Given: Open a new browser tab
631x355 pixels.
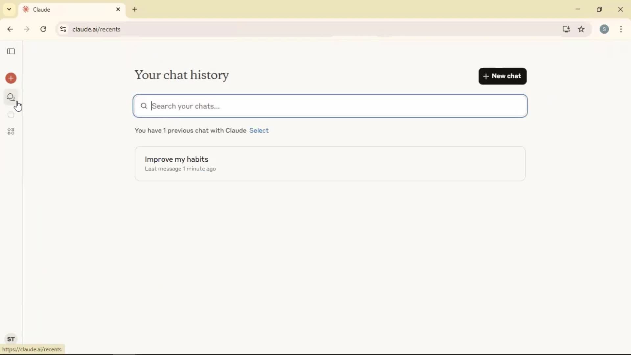Looking at the screenshot, I should click(x=135, y=10).
